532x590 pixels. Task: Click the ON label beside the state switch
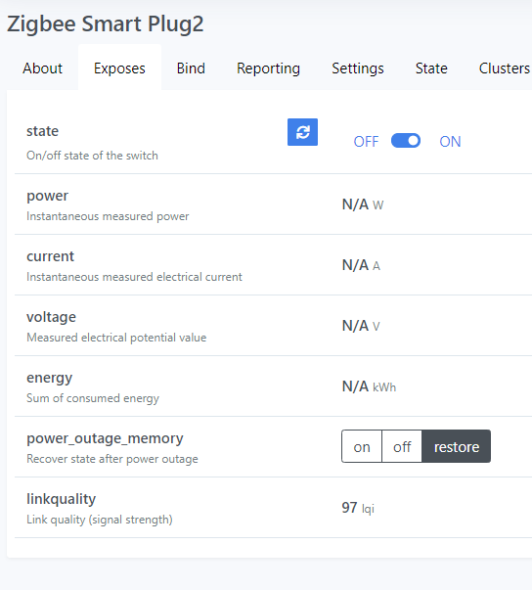click(450, 142)
